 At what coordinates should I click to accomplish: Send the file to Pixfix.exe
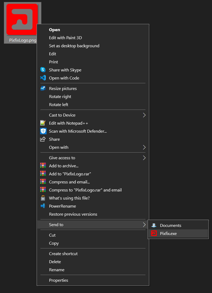(178, 233)
